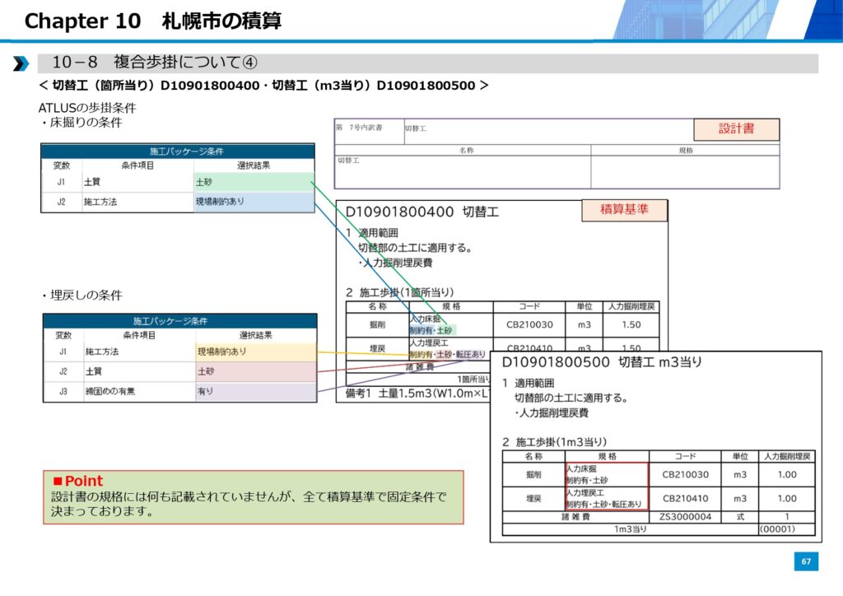Click the blue arrow icon beside section heading
This screenshot has height=596, width=843.
20,64
